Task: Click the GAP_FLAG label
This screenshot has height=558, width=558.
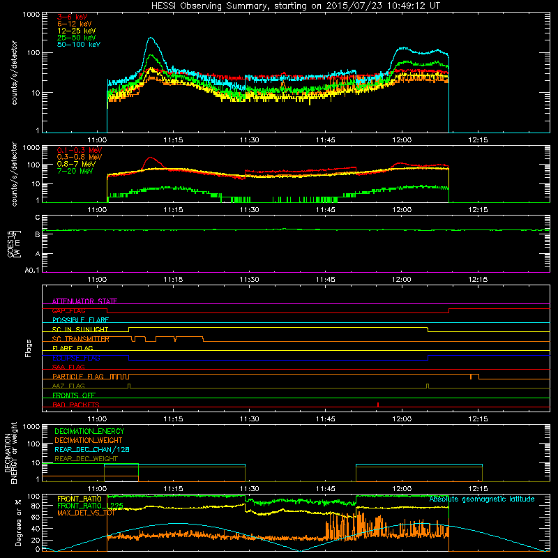Action: point(68,310)
